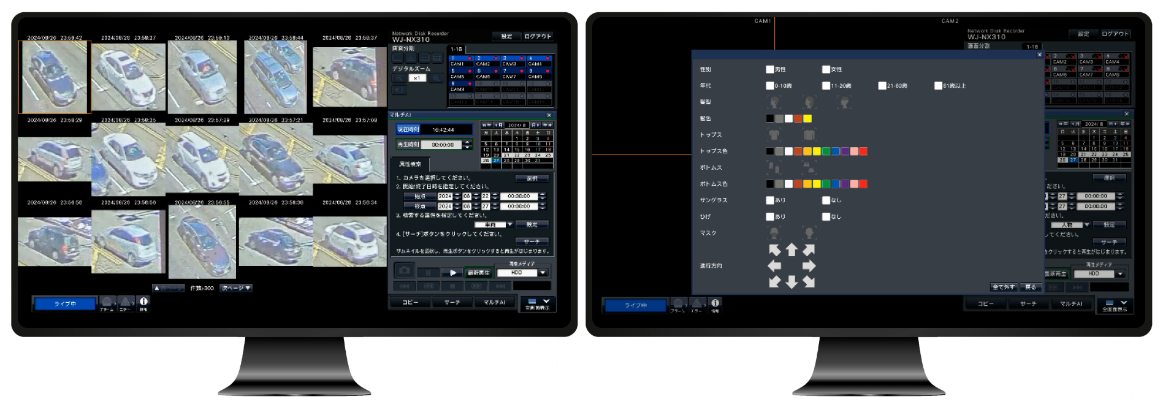Click the digital zoom-out magnifier
The width and height of the screenshot is (1163, 407).
coord(398,78)
